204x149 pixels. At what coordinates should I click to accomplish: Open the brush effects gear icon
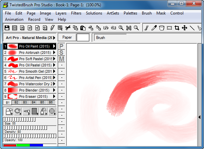tap(52, 111)
